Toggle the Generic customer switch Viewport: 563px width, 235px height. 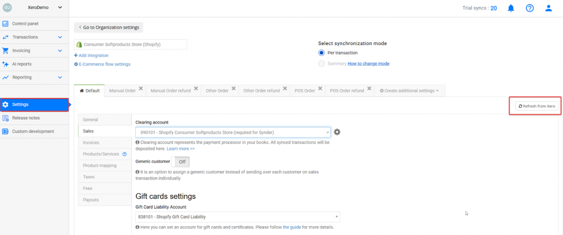click(x=181, y=162)
